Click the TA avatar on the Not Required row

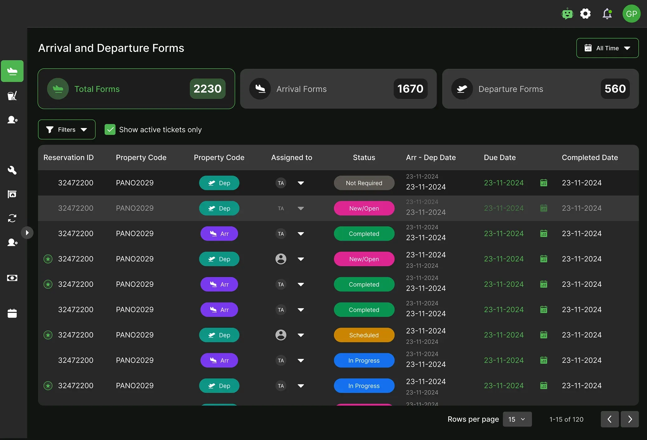[x=281, y=183]
